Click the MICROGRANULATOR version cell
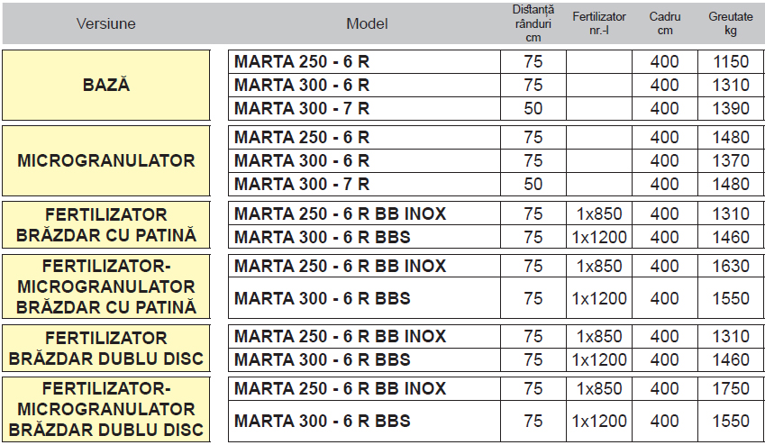 106,161
